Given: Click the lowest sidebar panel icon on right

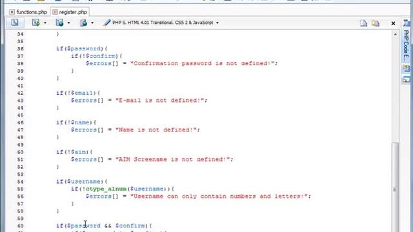Looking at the screenshot, I should coord(406,79).
